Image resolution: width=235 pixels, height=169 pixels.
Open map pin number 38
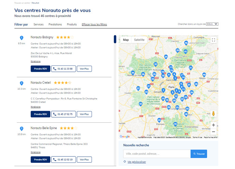186,114
